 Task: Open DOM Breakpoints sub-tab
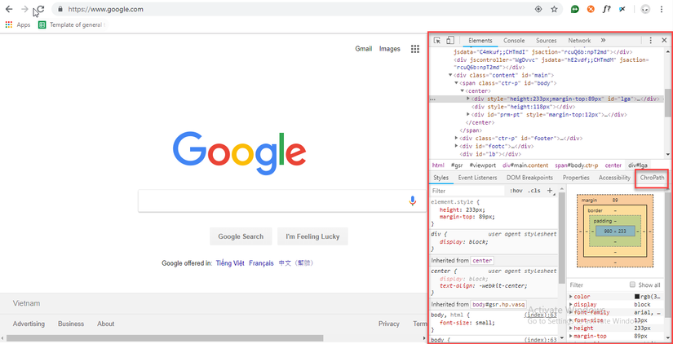[x=529, y=178]
